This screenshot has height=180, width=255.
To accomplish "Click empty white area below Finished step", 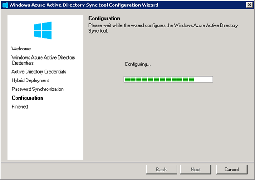I will 45,135.
